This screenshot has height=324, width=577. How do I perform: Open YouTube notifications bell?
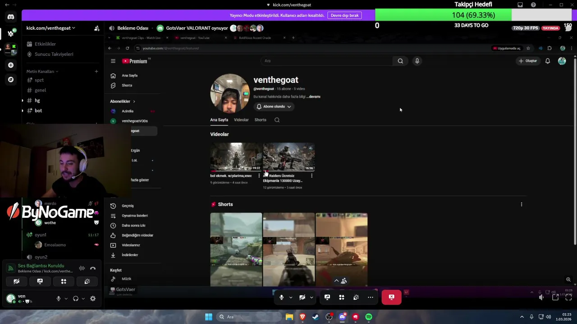[x=548, y=61]
